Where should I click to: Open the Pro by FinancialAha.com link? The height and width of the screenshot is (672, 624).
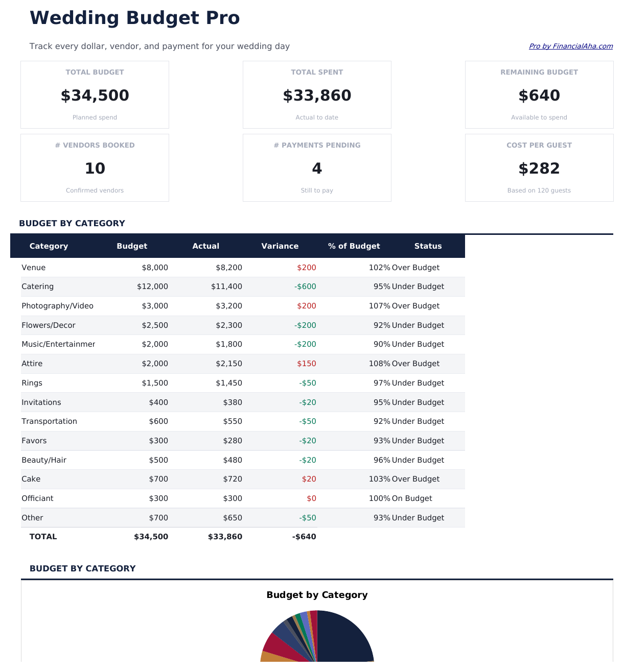click(571, 46)
